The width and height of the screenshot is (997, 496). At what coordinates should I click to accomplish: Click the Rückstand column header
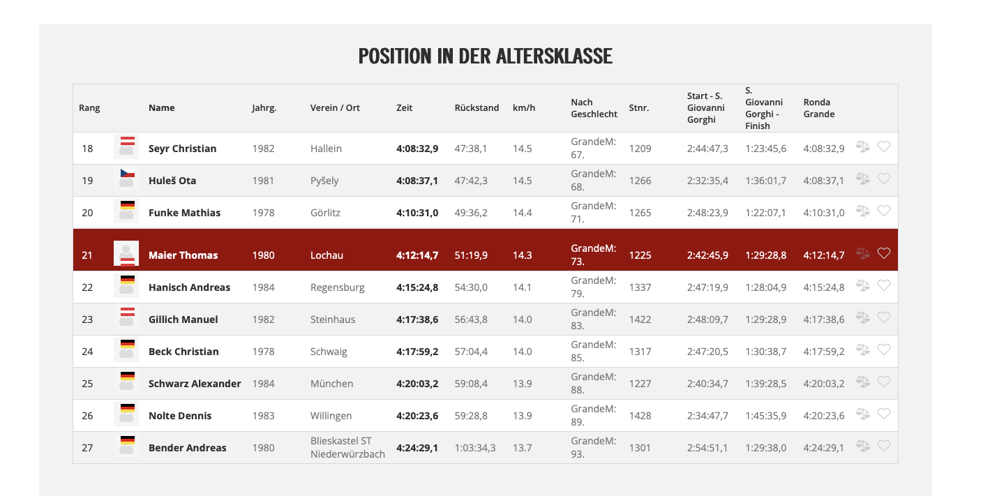pos(477,108)
